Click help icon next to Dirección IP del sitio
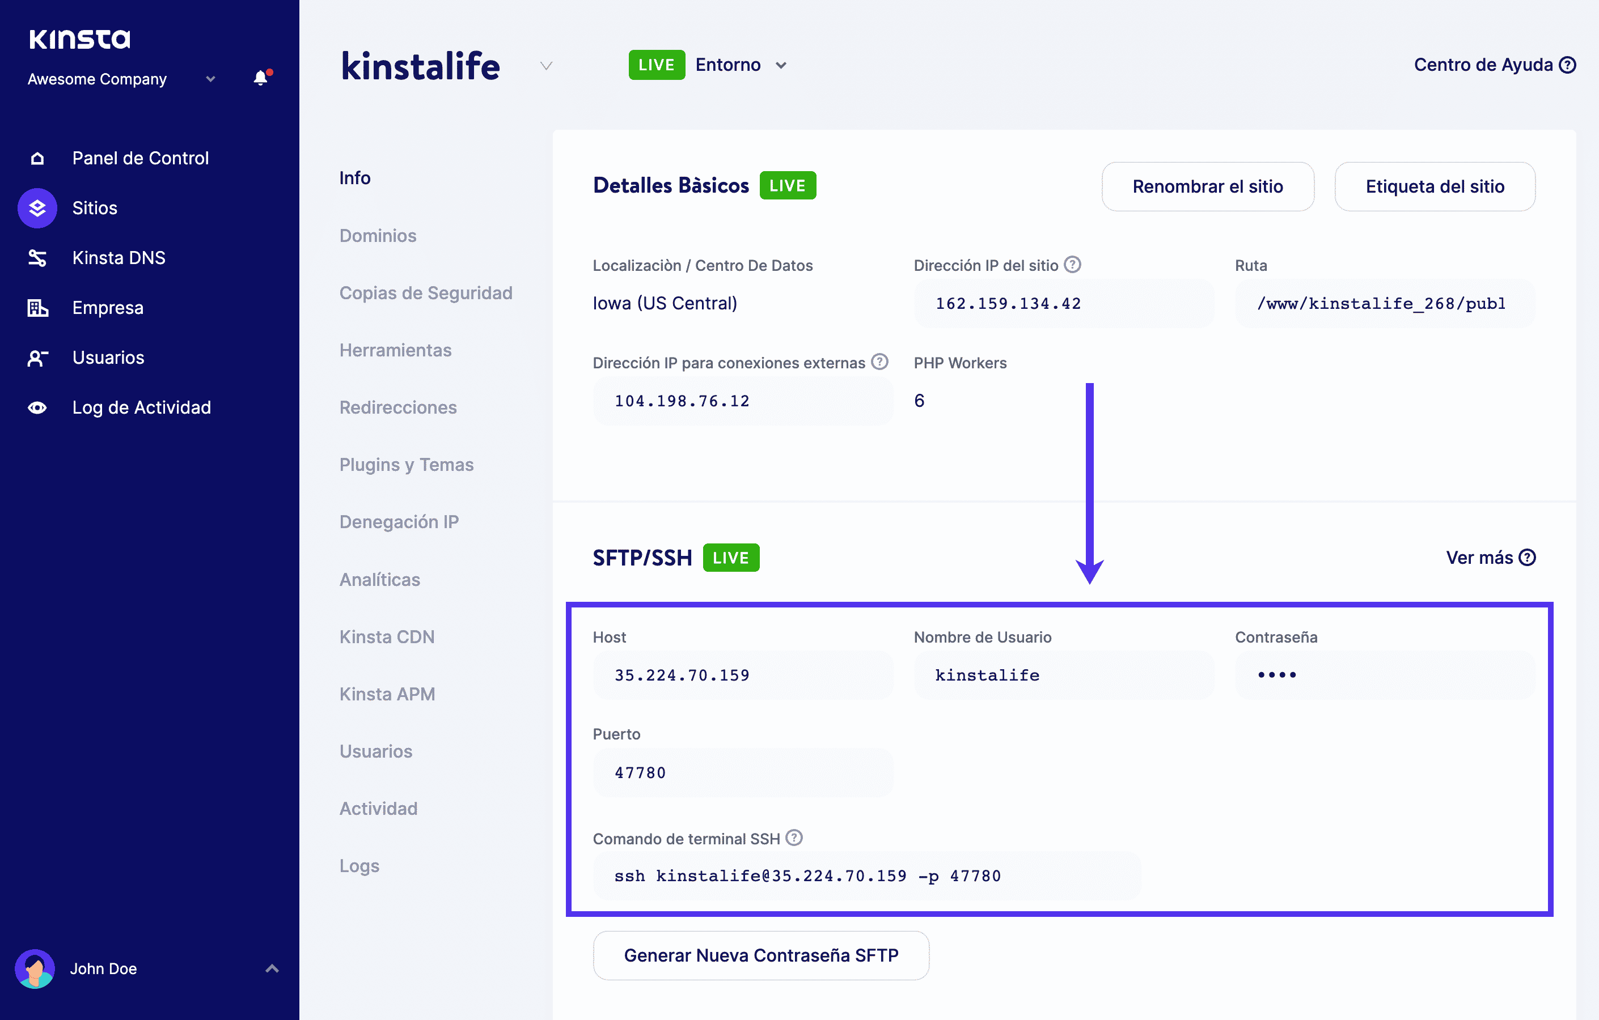 (x=1072, y=265)
